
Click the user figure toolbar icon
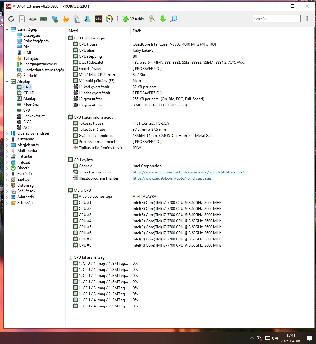[x=87, y=19]
